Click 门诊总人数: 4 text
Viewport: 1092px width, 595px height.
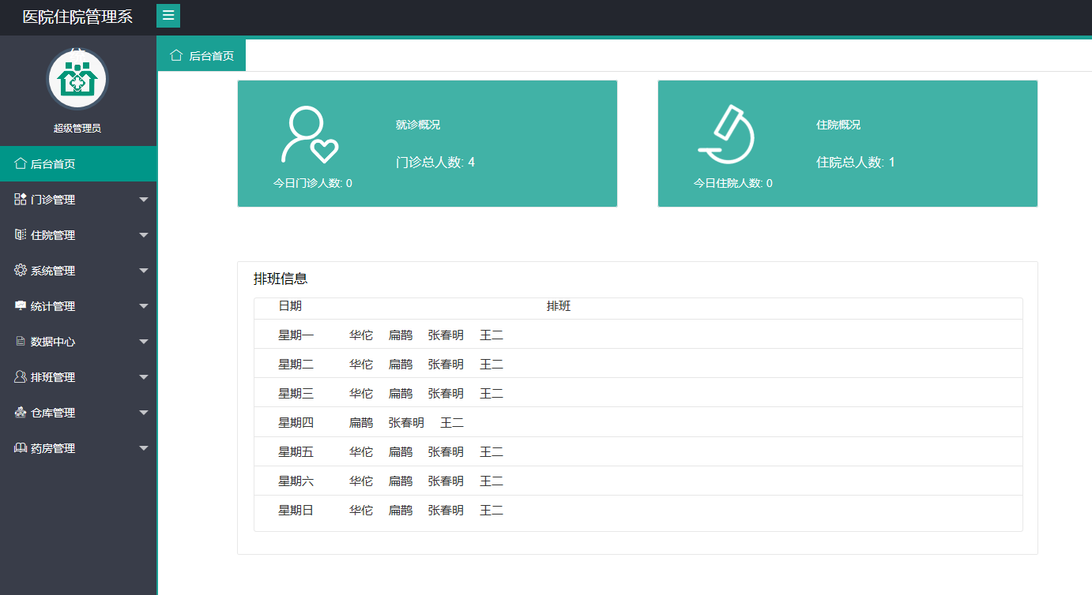coord(435,162)
